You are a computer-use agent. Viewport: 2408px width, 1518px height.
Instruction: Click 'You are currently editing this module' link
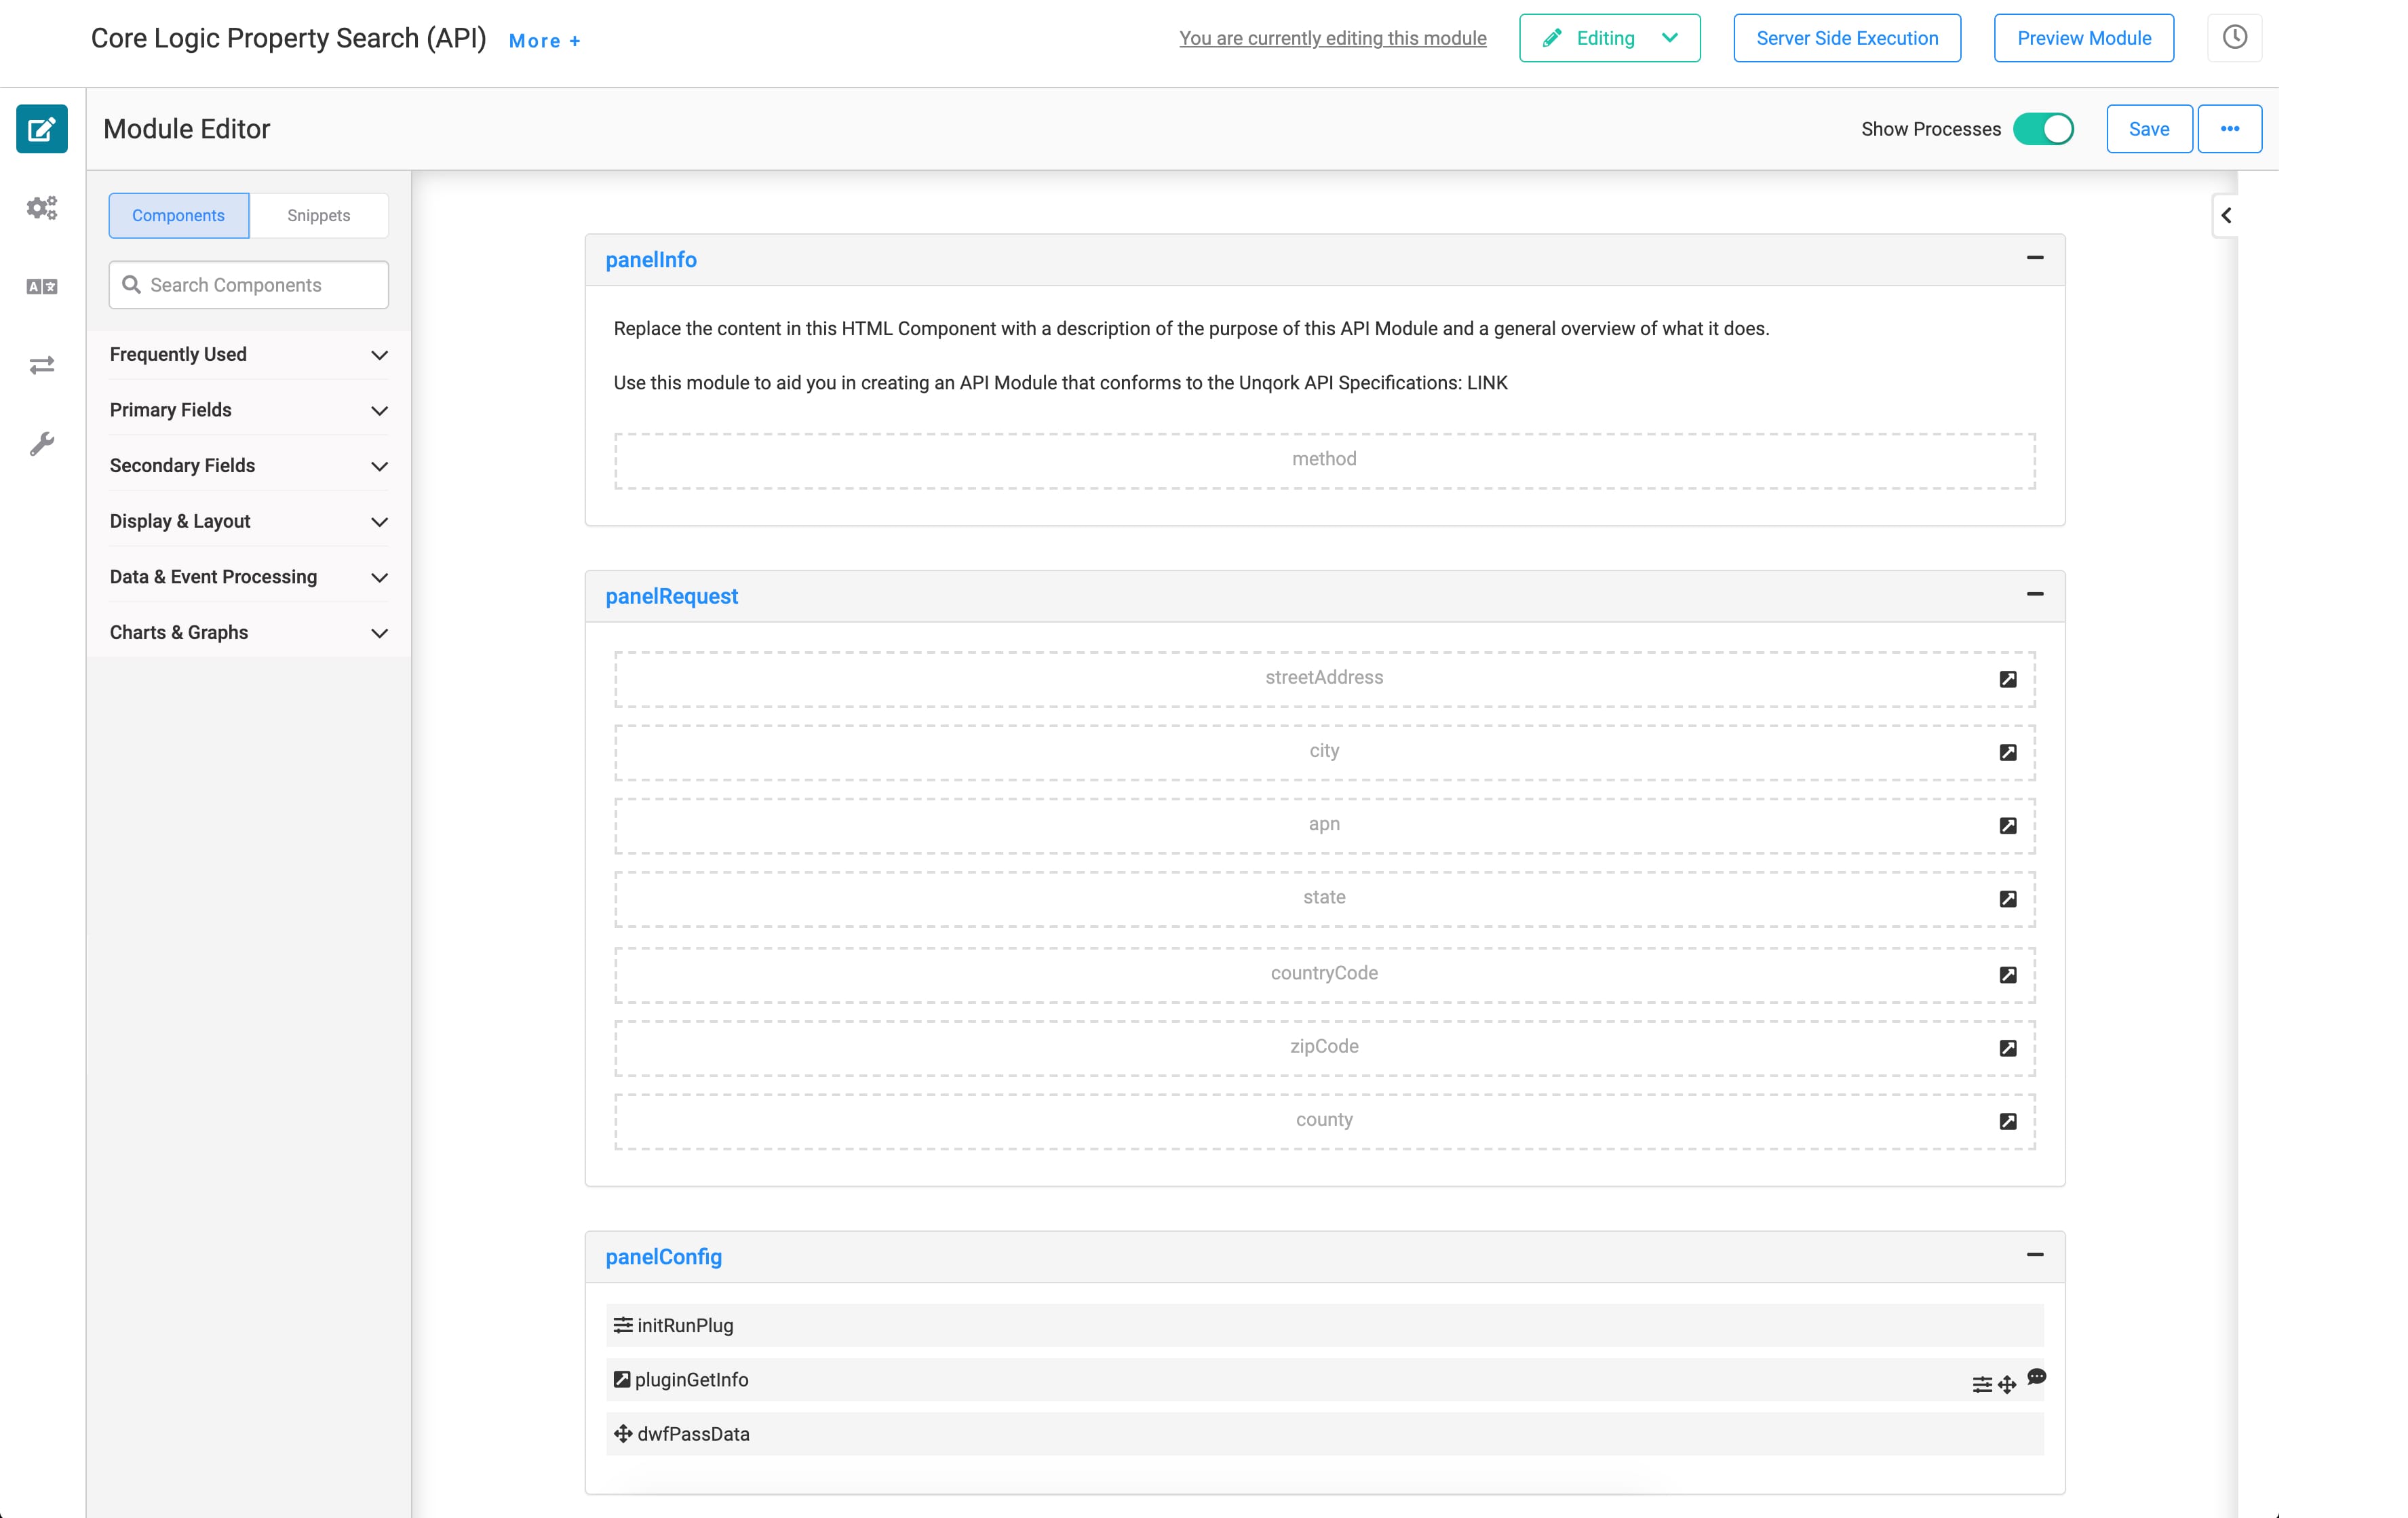(1332, 38)
